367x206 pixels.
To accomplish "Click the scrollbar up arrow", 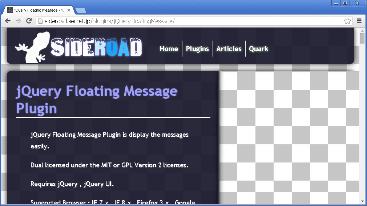I will tap(362, 30).
